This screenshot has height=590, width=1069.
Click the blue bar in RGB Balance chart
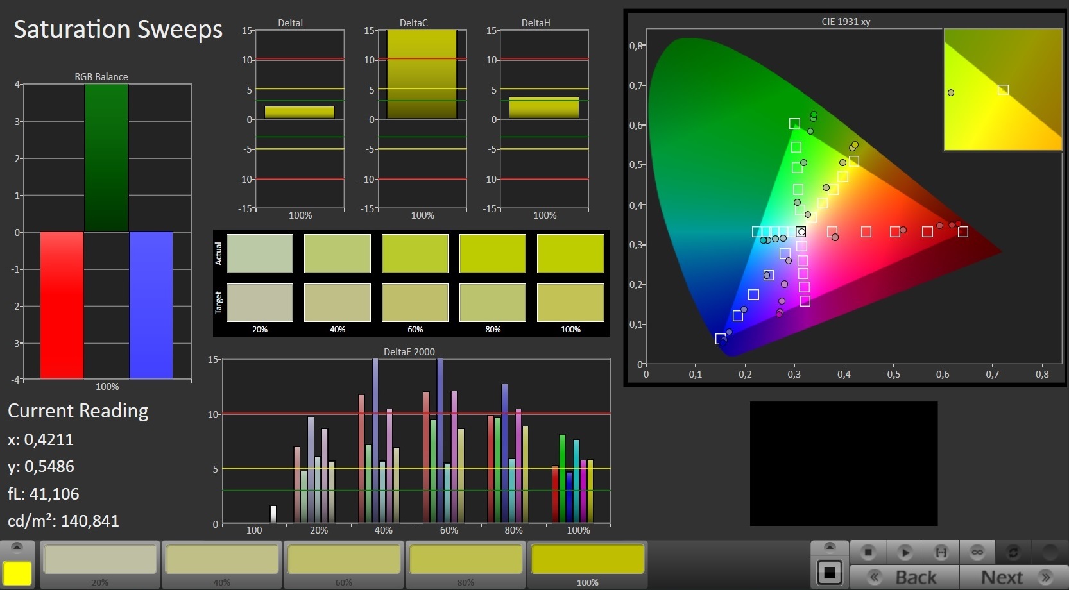pyautogui.click(x=151, y=305)
